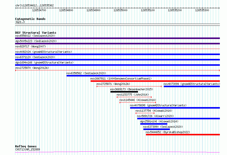Select nsv1137754 (Alsmadi2014) label
227x155 pixels.
coord(154,111)
